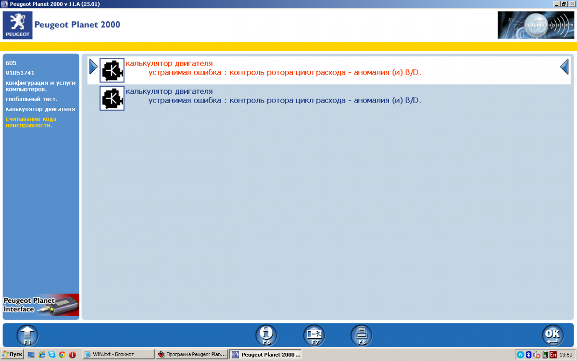Click the right blue selection arrow

[564, 67]
